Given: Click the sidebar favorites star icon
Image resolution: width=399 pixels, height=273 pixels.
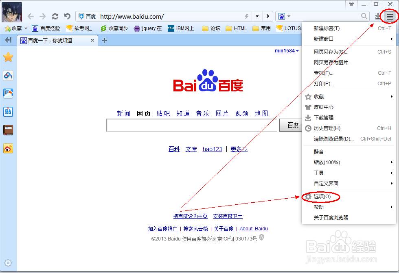Looking at the screenshot, I should (x=8, y=57).
